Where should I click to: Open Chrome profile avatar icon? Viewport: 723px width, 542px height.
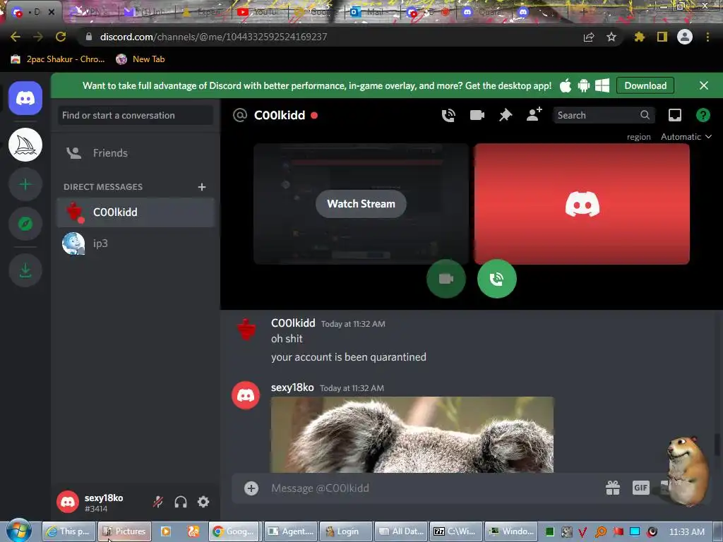click(x=685, y=37)
